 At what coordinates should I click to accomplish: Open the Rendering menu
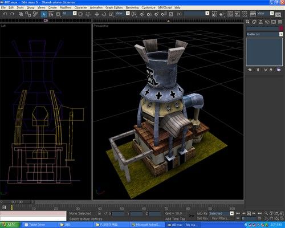coord(132,7)
